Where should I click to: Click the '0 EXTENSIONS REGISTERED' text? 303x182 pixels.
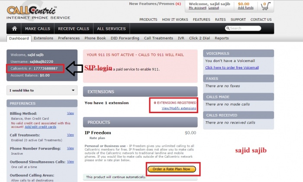175,103
